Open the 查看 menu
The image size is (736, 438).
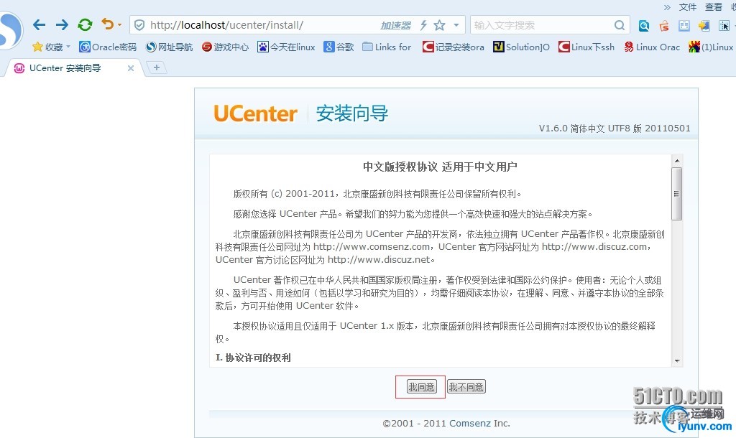[714, 7]
